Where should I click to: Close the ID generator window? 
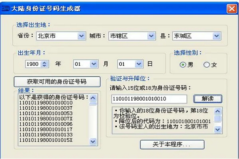(231, 8)
